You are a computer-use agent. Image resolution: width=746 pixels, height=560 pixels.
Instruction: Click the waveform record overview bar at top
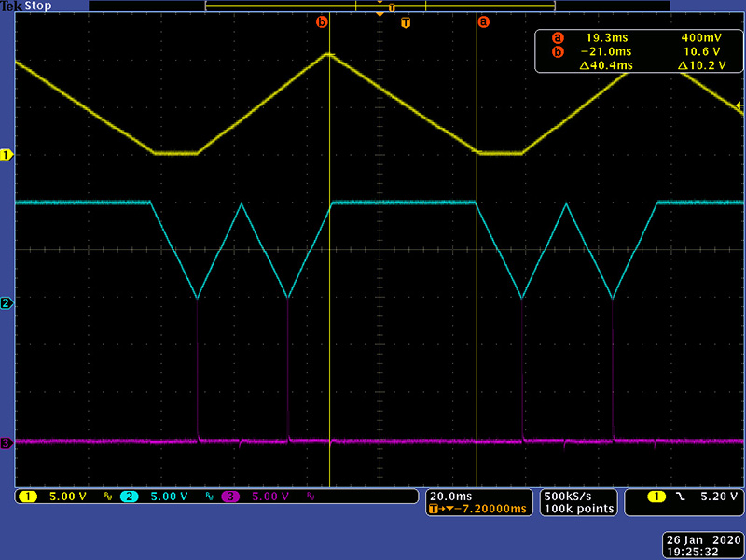(x=380, y=7)
